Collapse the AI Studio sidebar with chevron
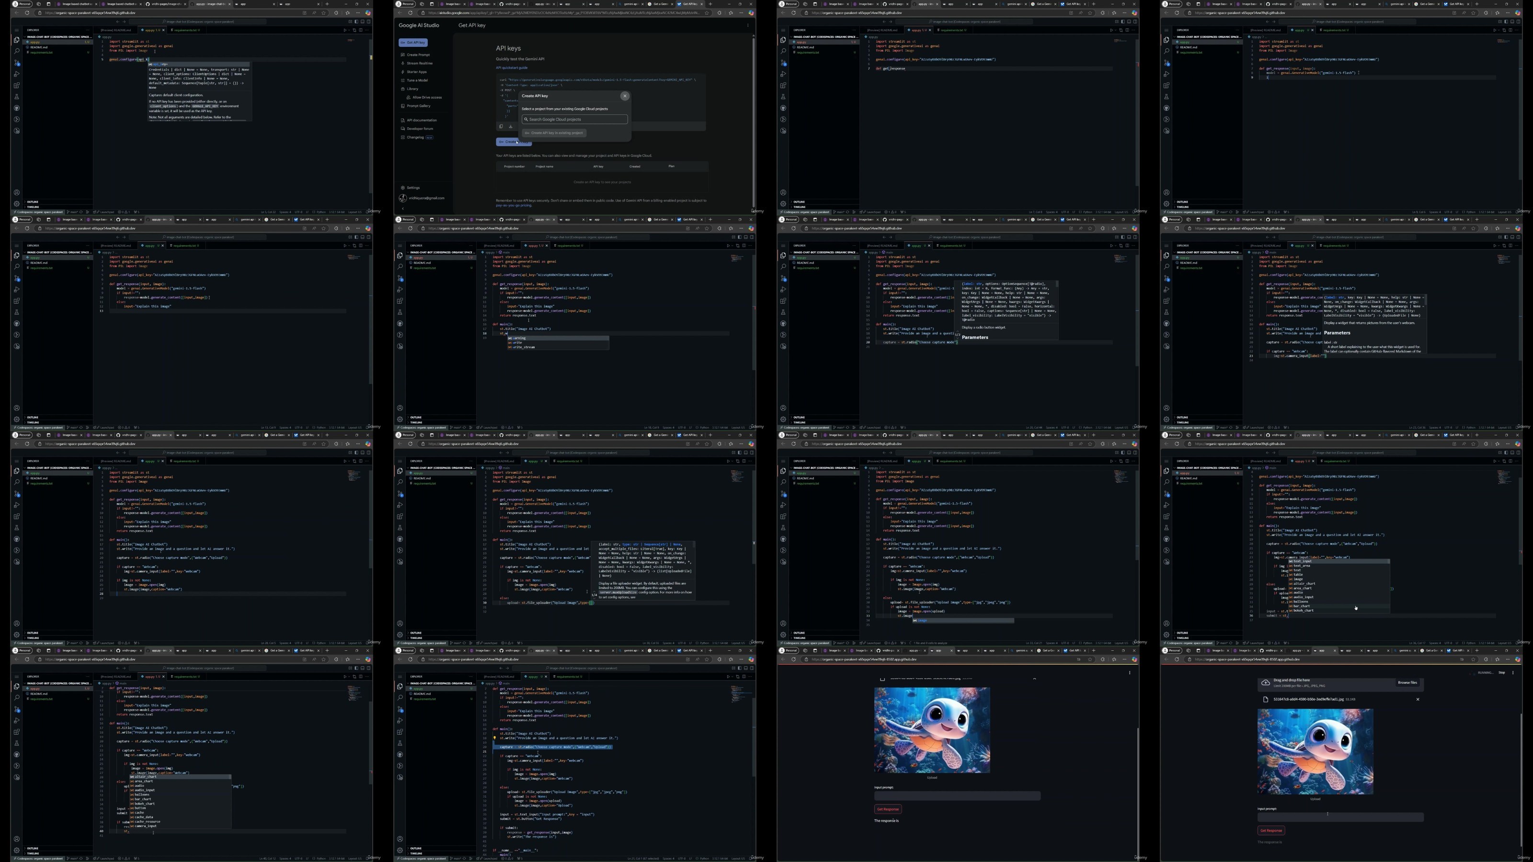Viewport: 1533px width, 862px height. click(x=403, y=208)
